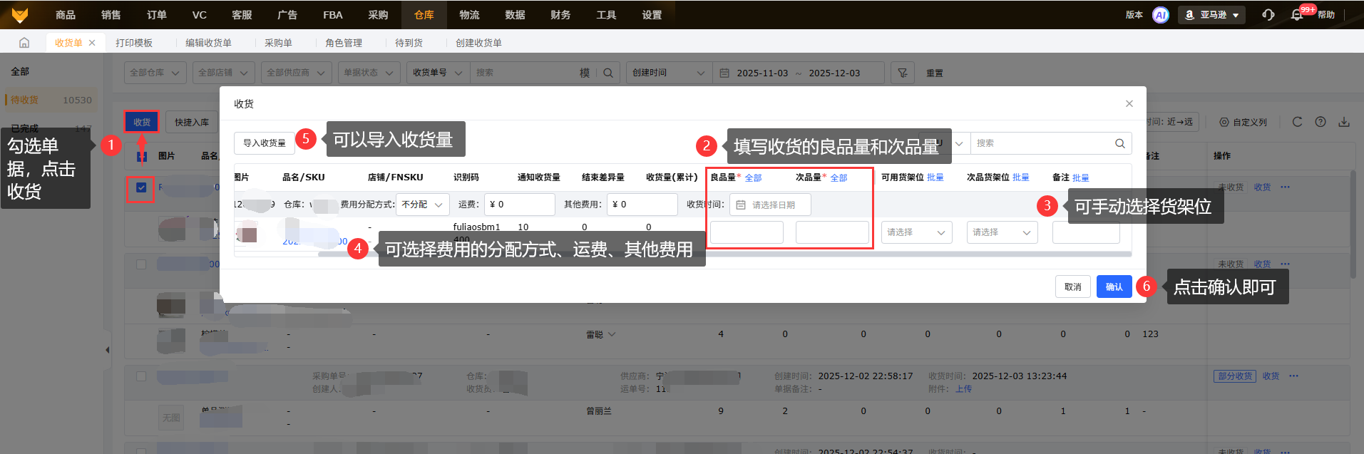The image size is (1364, 454).
Task: Open the notifications bell
Action: pos(1297,15)
